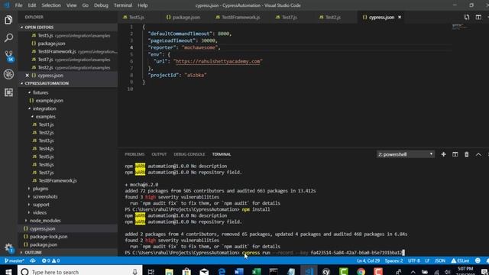Click Ln 4, Col 29 cursor position
The width and height of the screenshot is (489, 275).
click(x=368, y=260)
